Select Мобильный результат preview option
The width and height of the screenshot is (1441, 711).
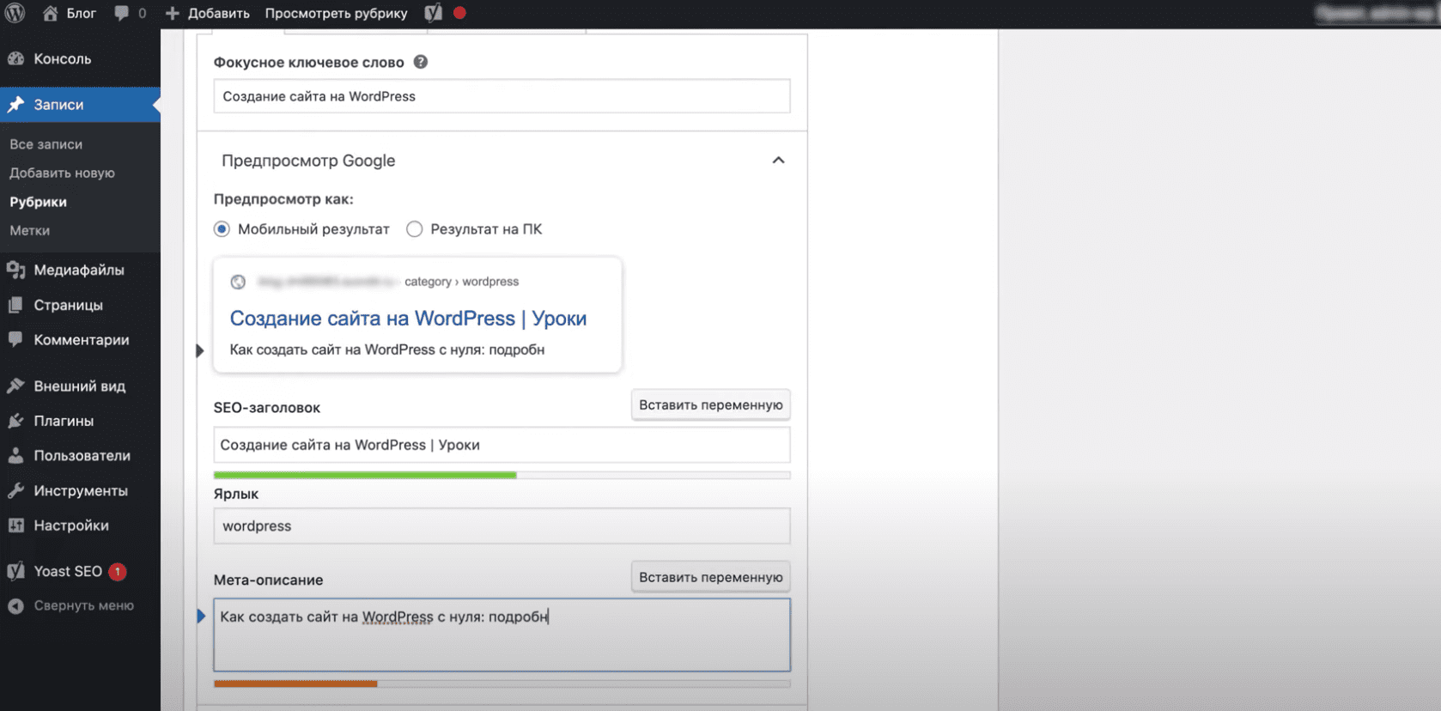[222, 229]
